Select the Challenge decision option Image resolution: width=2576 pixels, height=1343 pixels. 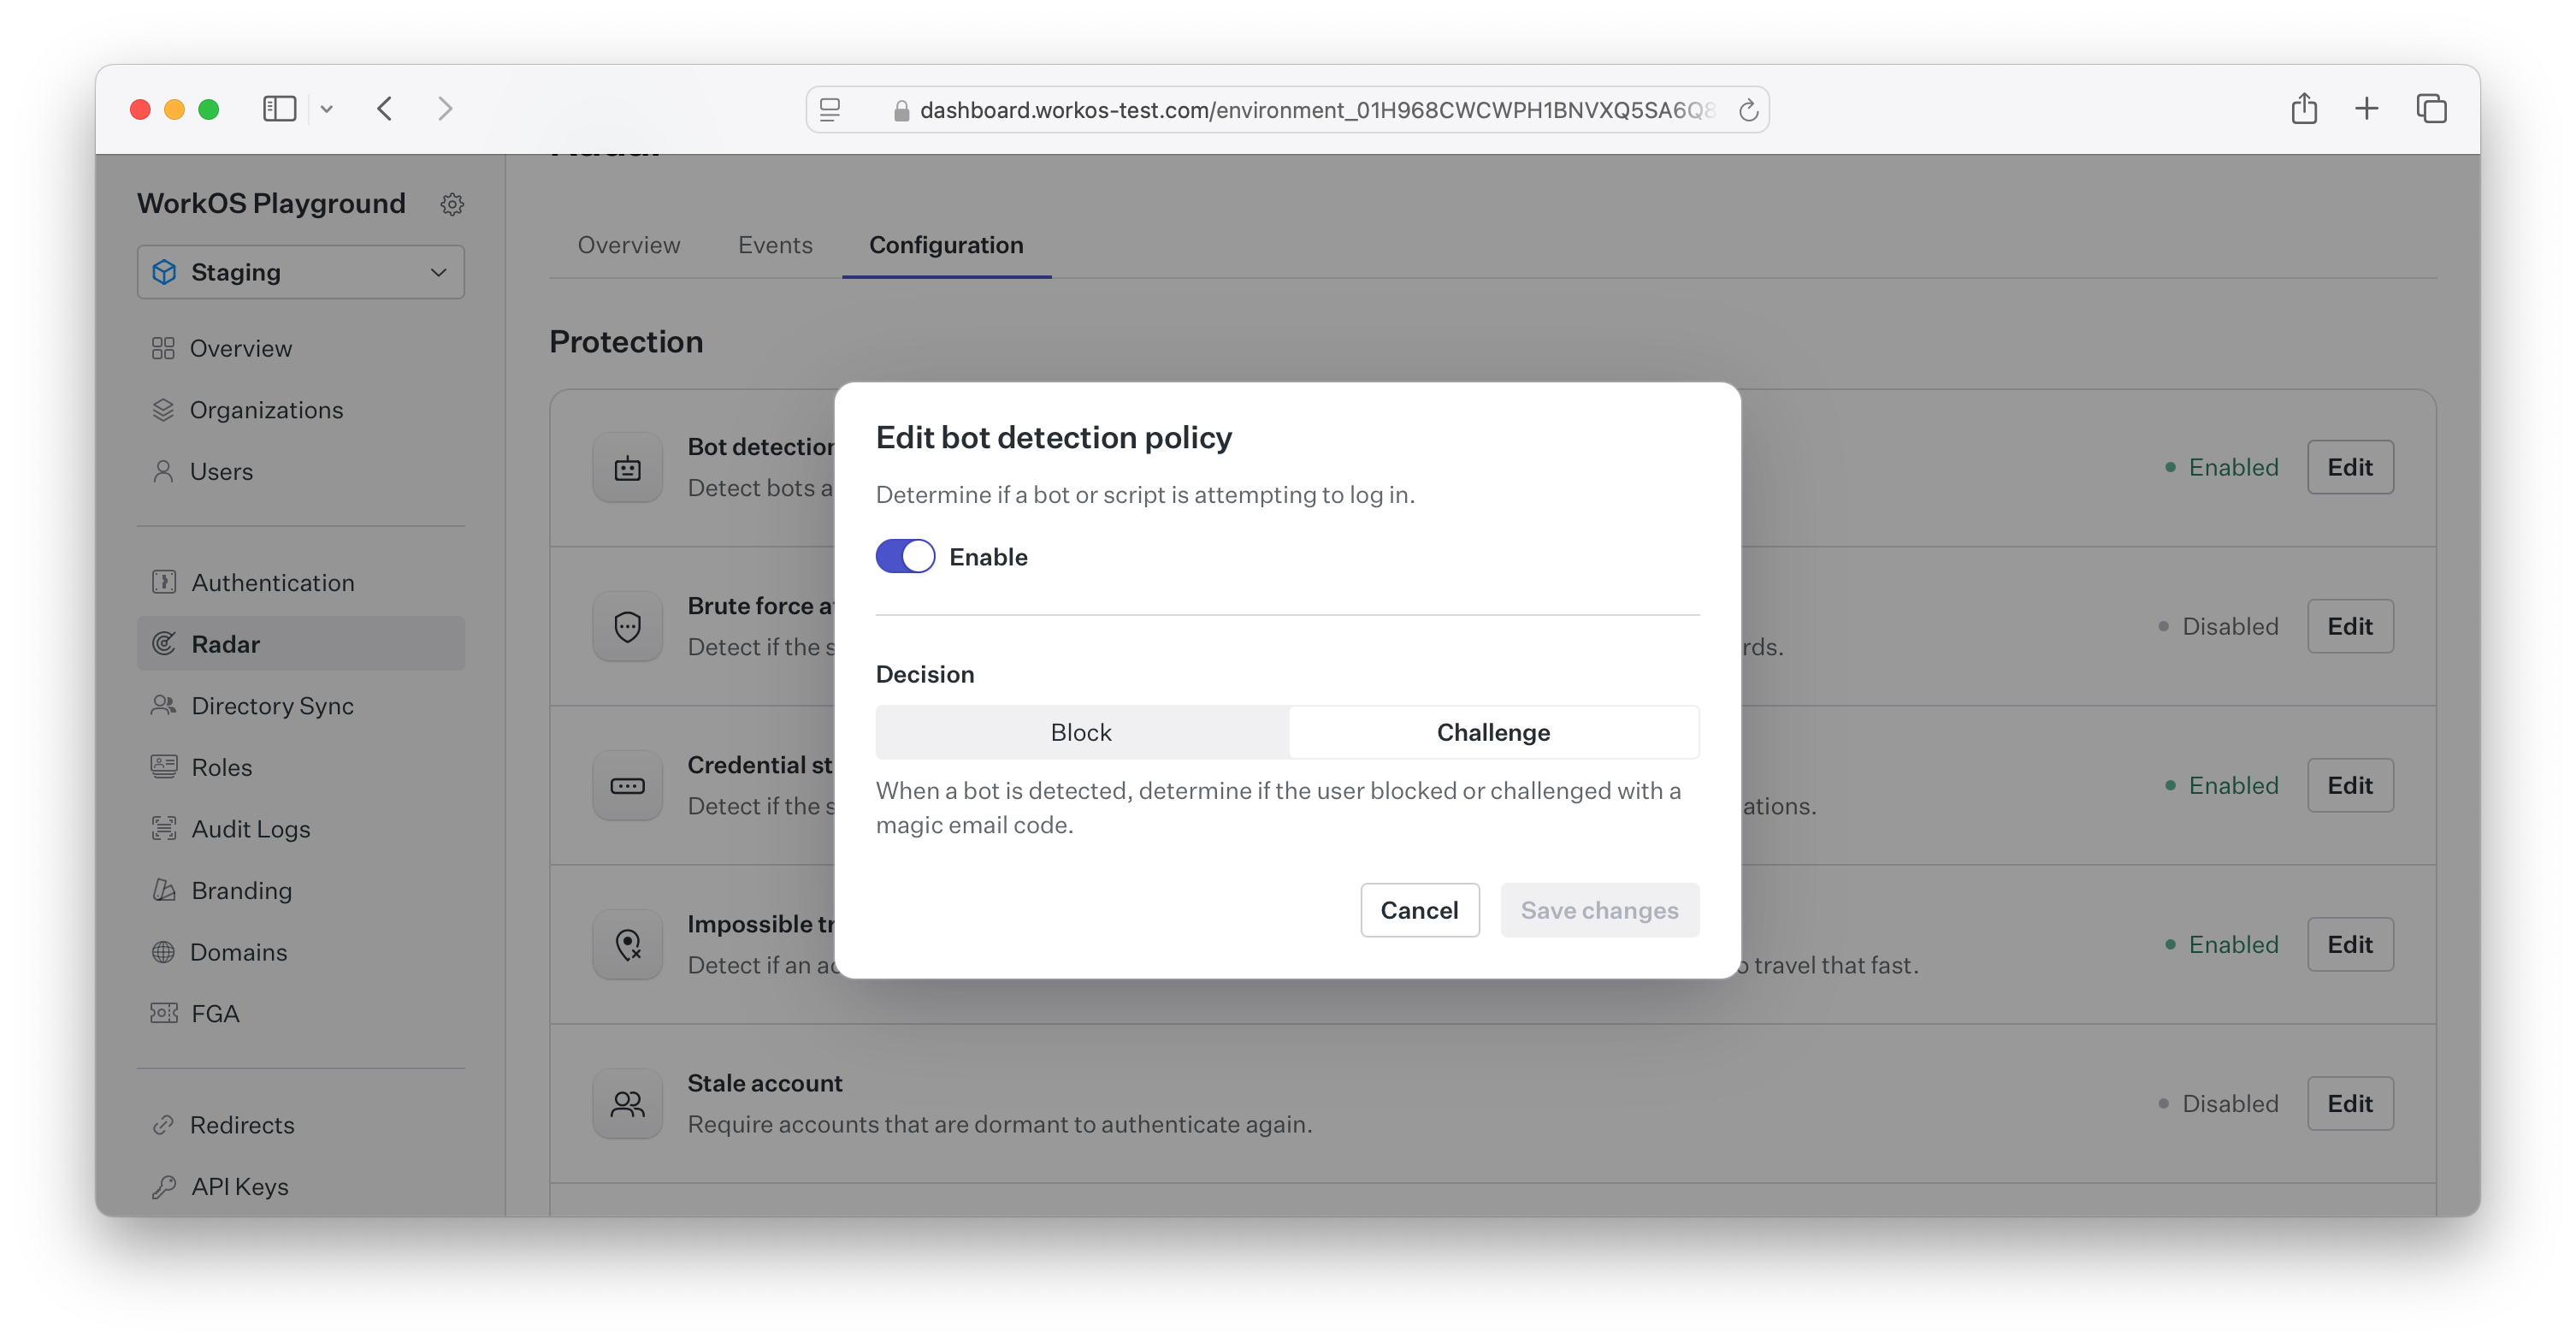coord(1492,731)
